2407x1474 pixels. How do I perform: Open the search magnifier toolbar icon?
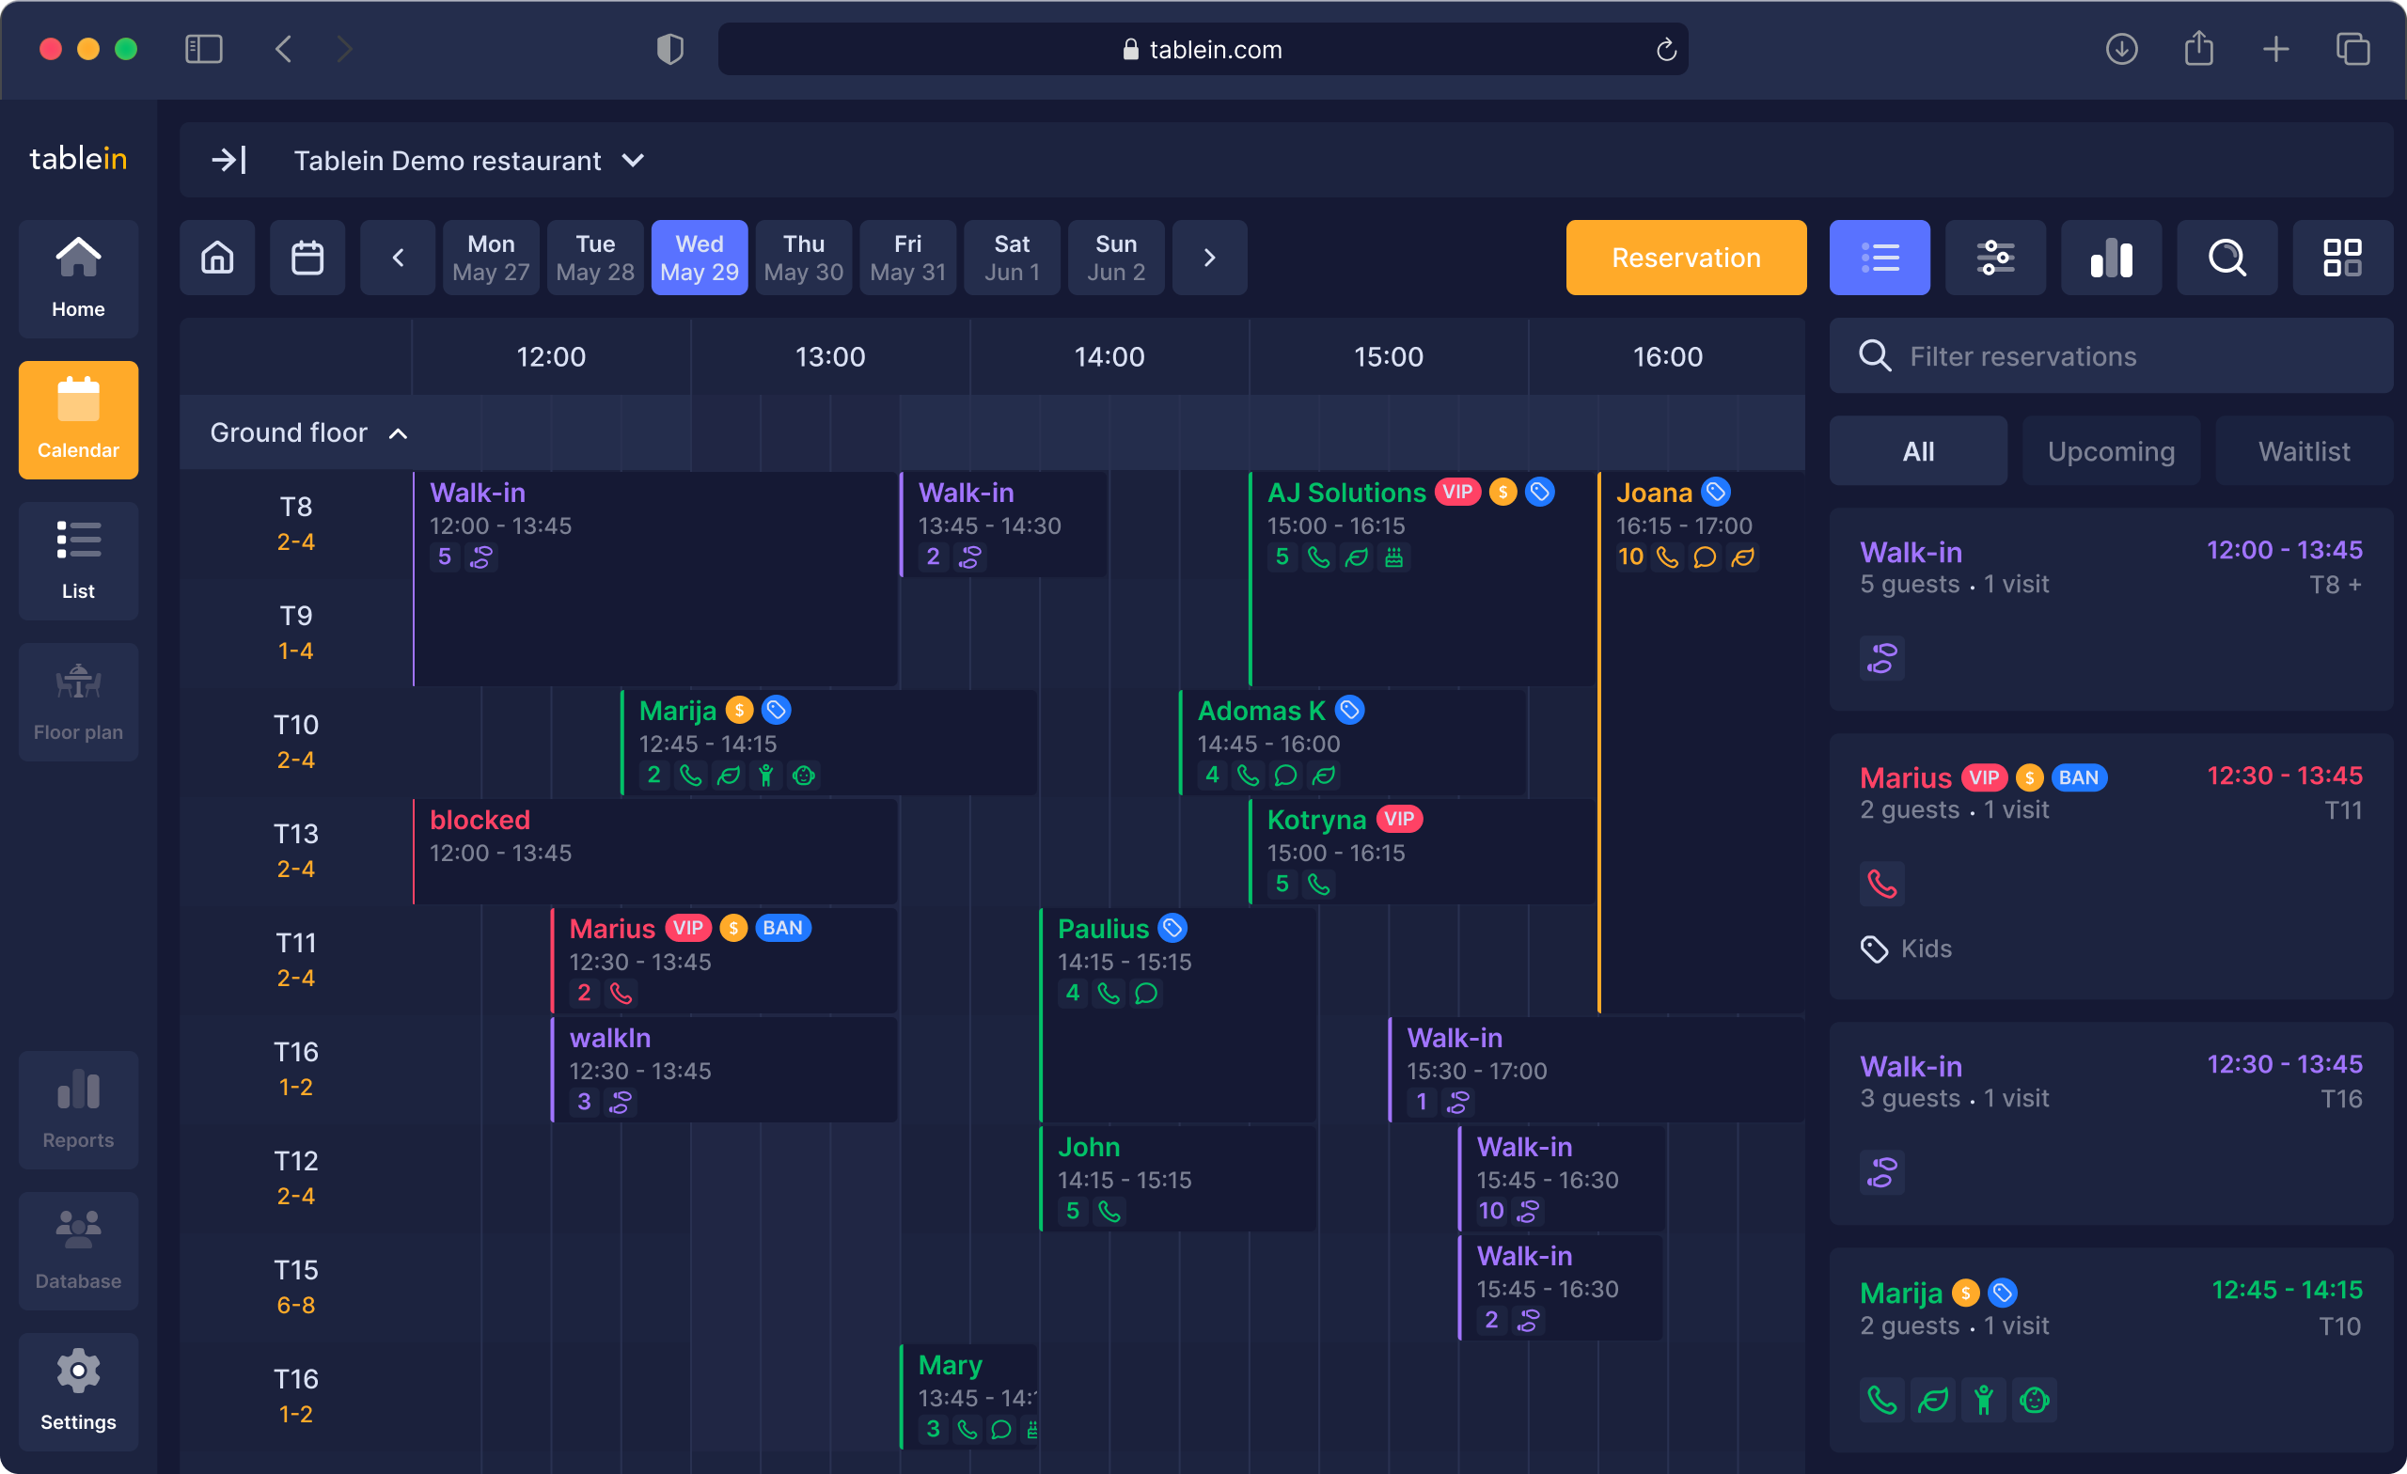[x=2226, y=258]
